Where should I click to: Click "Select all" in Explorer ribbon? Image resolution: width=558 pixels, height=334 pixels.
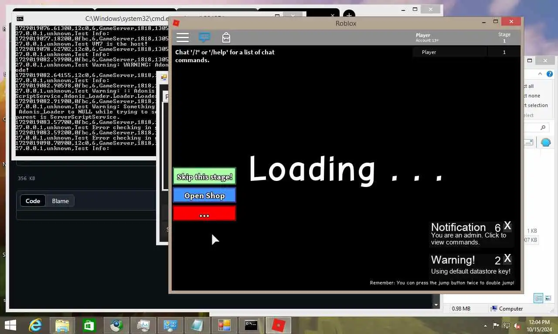(529, 86)
